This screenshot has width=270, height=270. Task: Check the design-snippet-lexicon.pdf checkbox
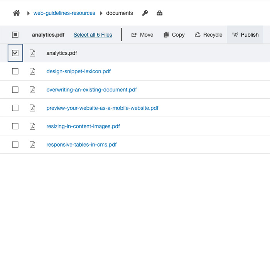pos(15,71)
